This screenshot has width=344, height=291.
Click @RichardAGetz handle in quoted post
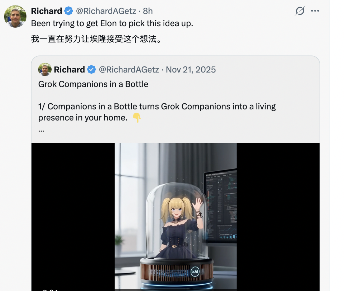(x=129, y=69)
